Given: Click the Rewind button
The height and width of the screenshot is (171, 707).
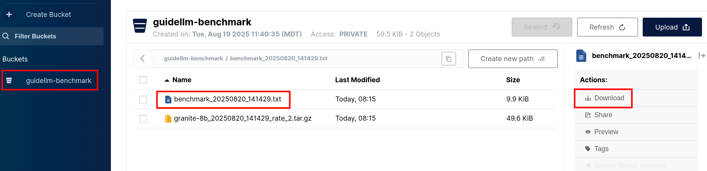Looking at the screenshot, I should point(541,27).
